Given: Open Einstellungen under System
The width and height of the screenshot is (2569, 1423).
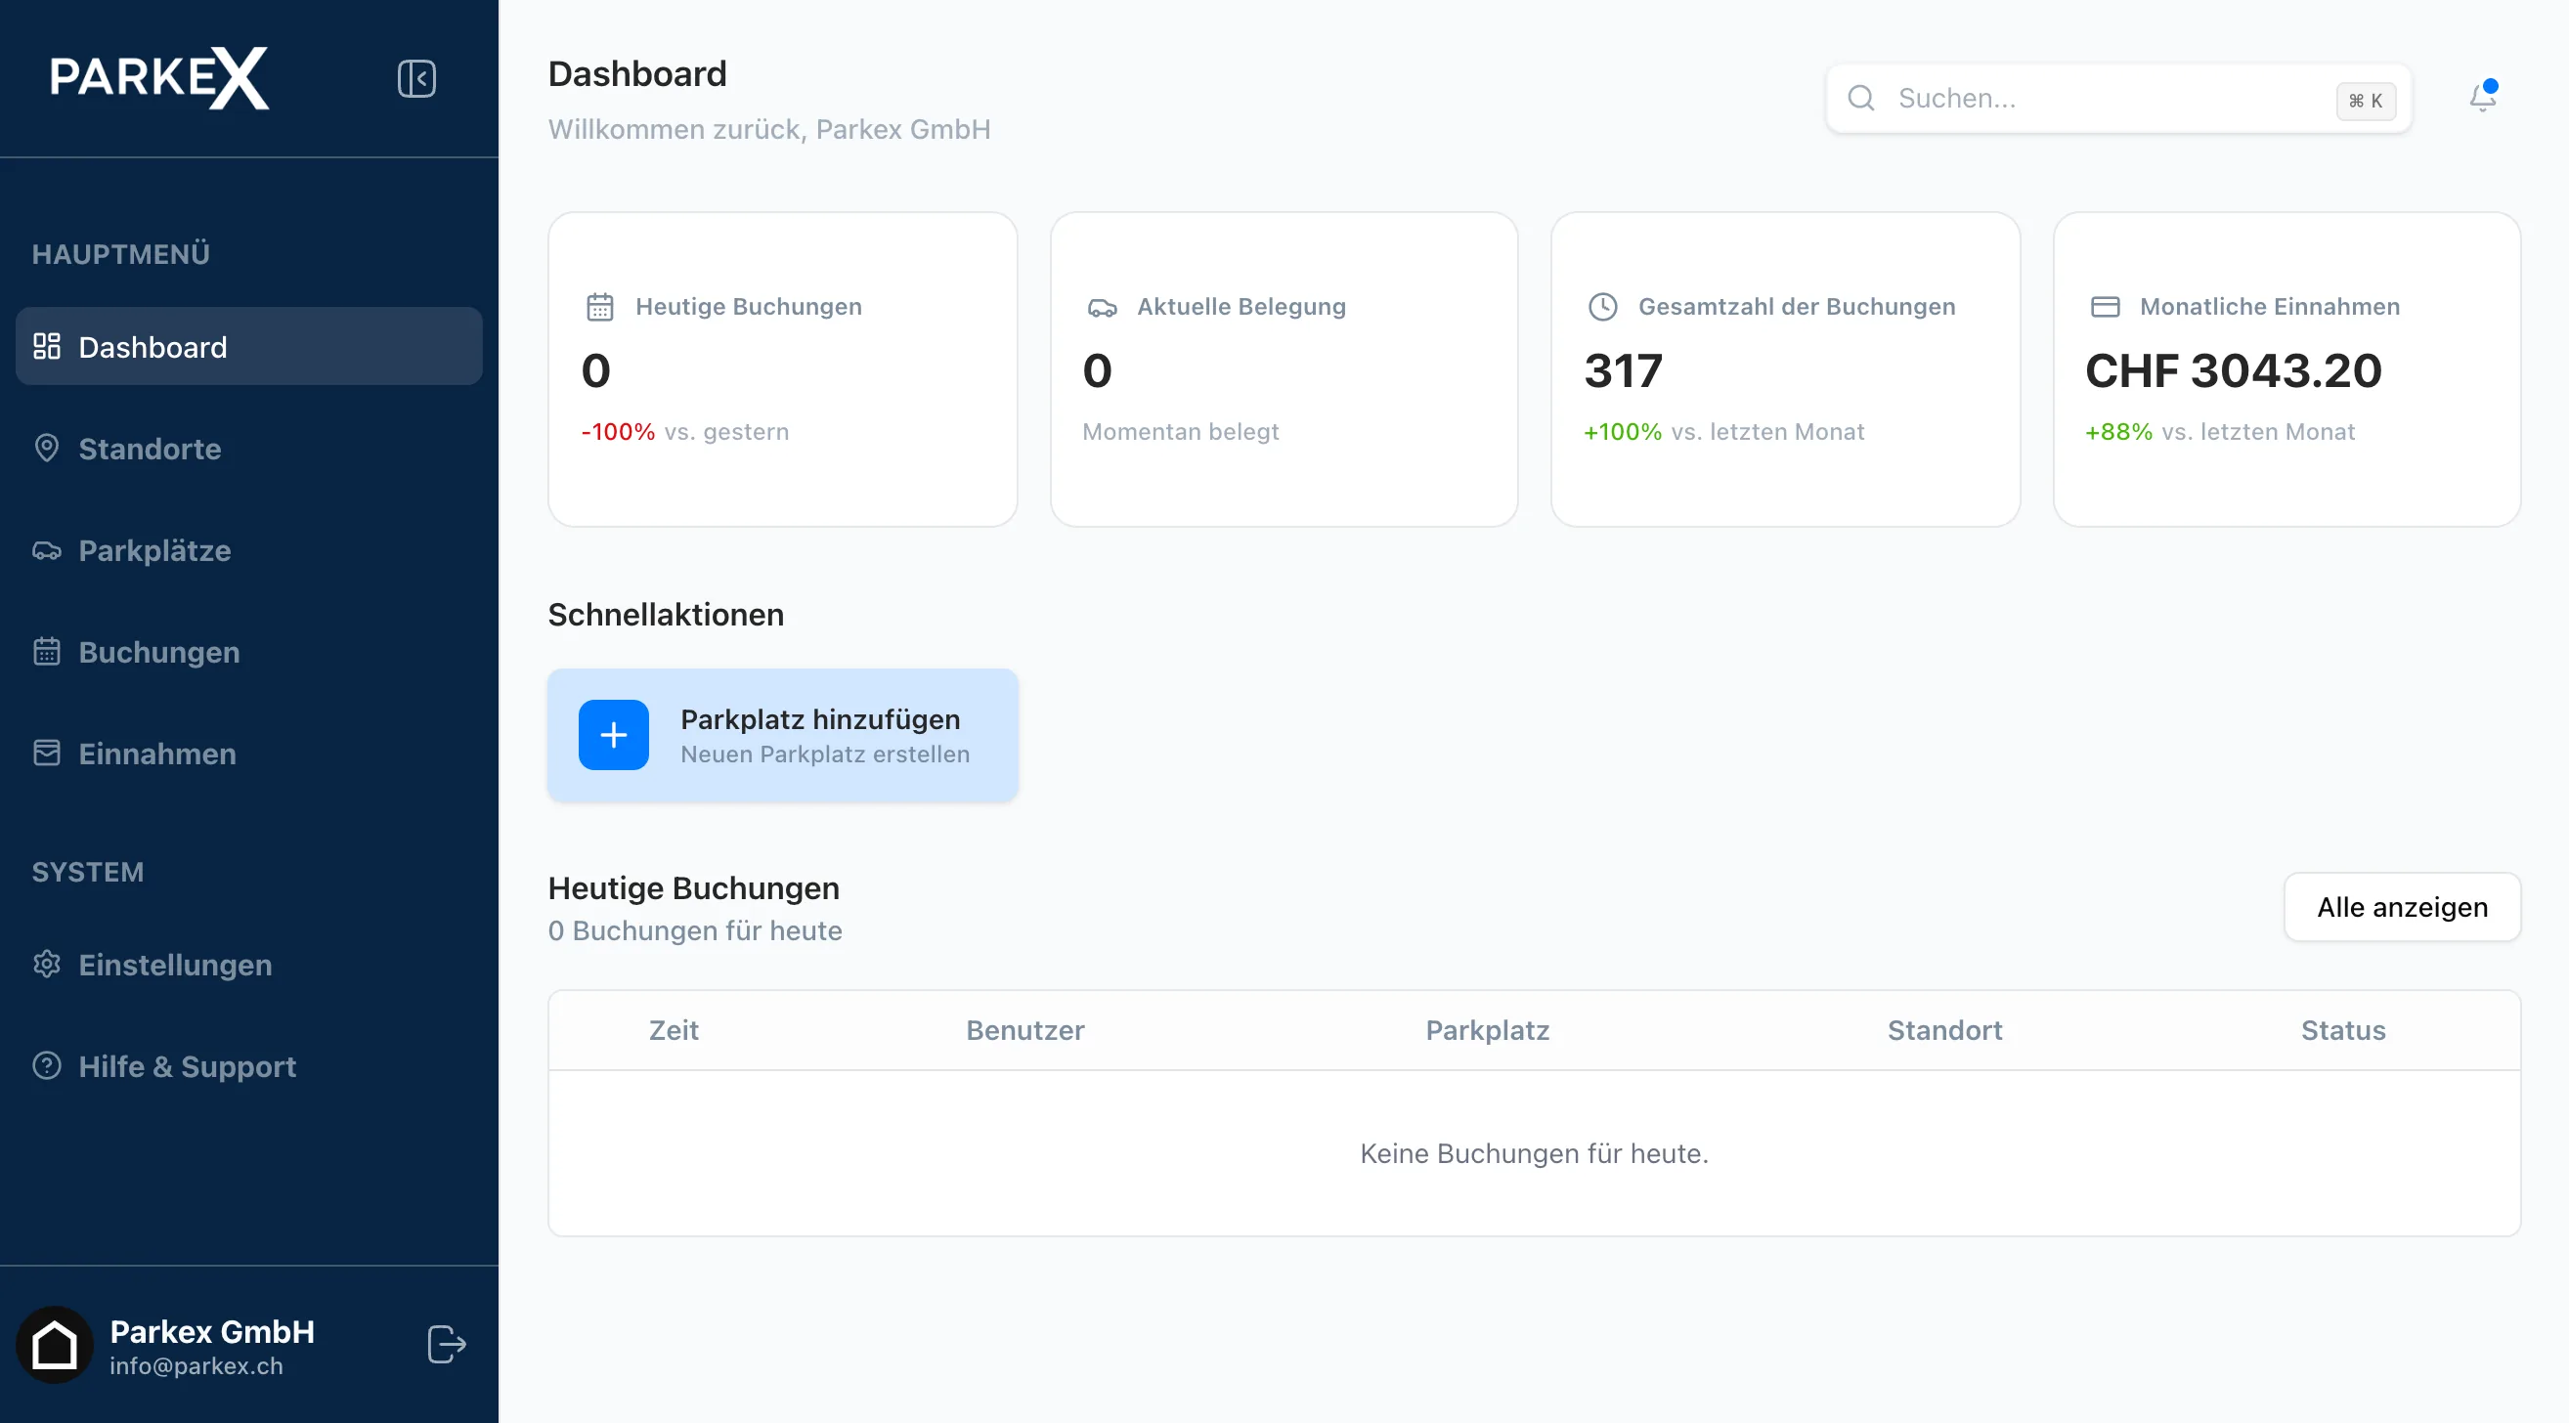Looking at the screenshot, I should coord(175,965).
